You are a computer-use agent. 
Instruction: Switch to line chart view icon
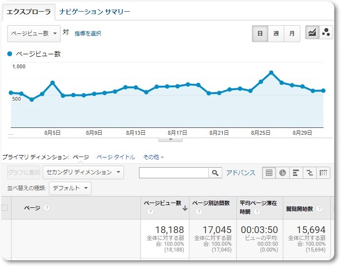[x=312, y=33]
